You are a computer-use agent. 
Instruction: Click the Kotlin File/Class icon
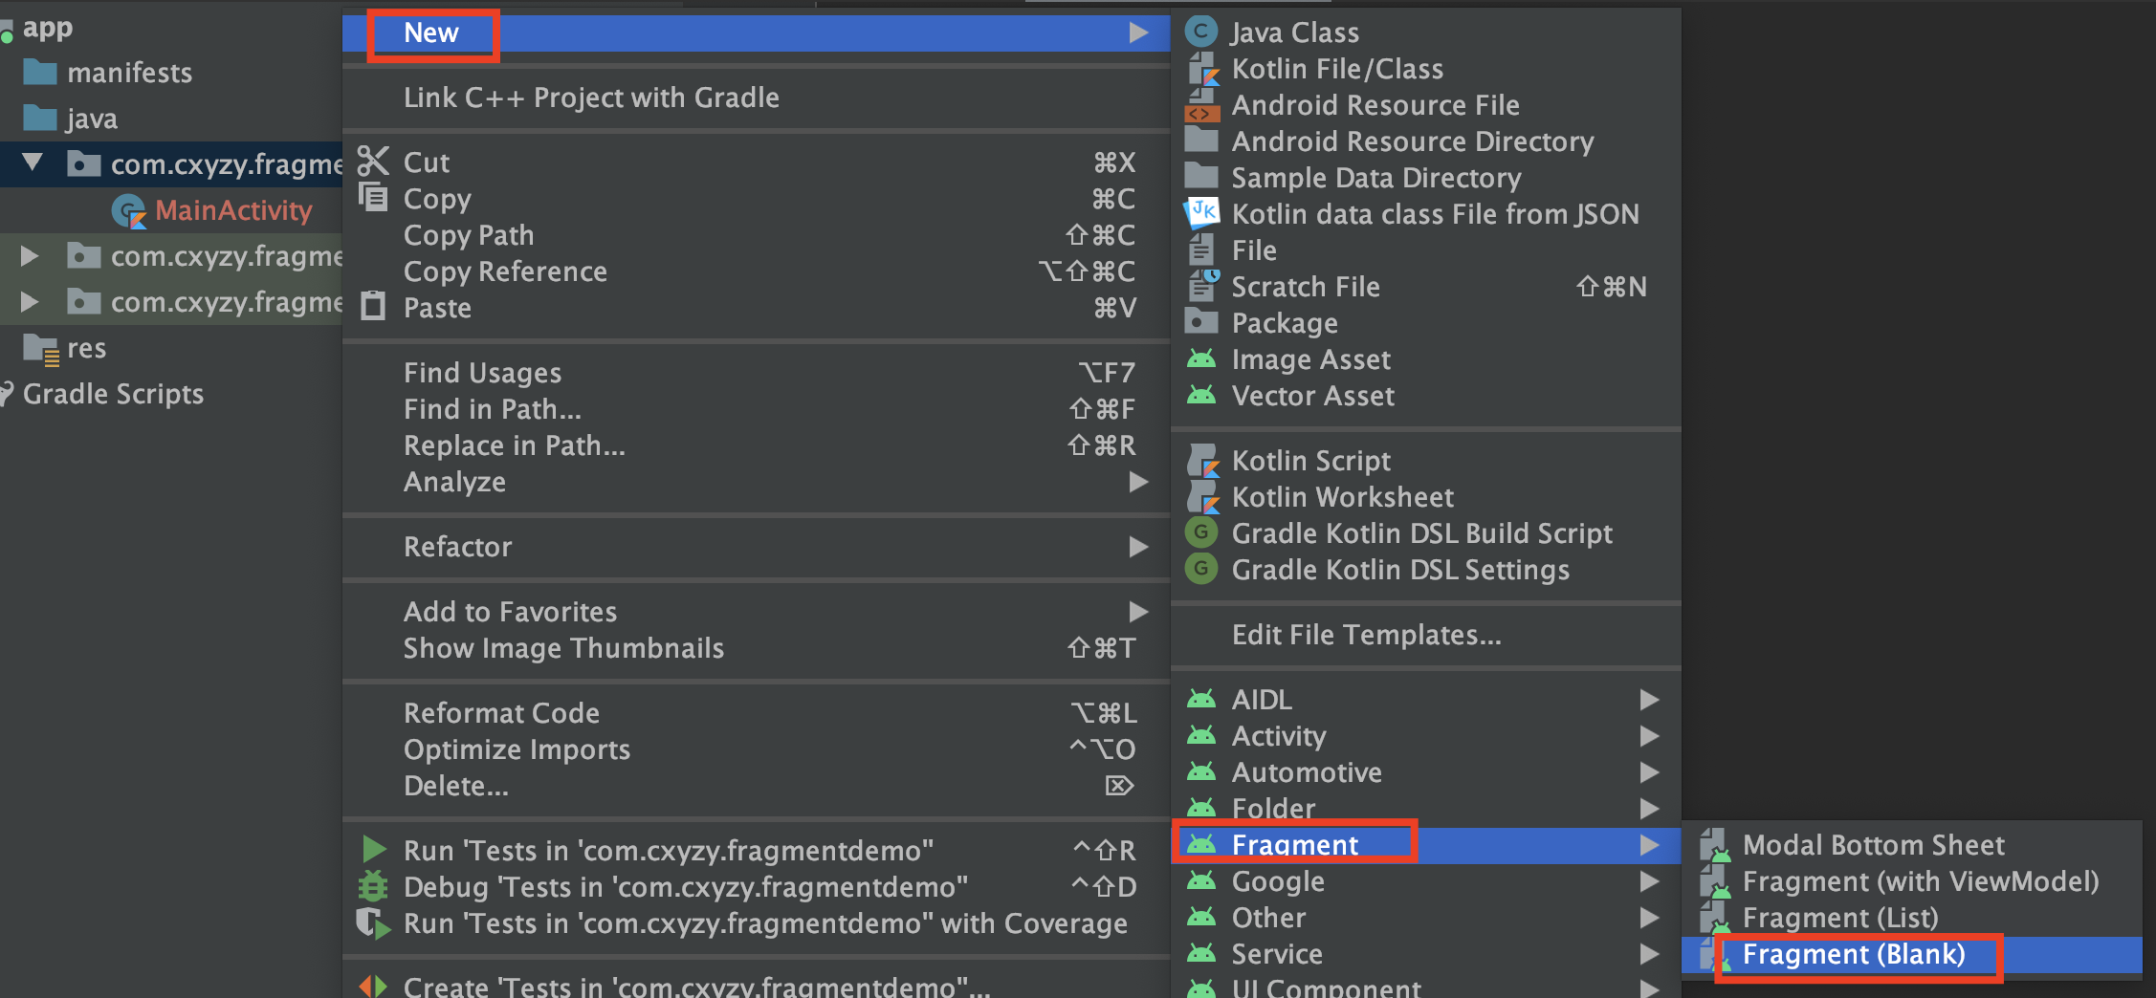[x=1202, y=69]
